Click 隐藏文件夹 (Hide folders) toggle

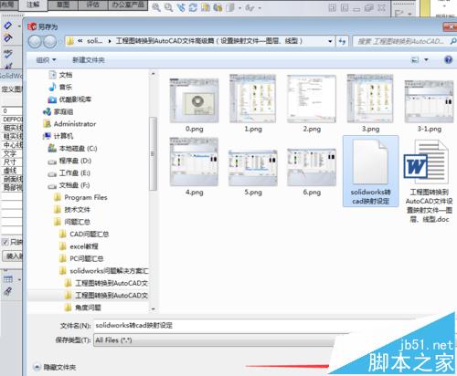[55, 367]
